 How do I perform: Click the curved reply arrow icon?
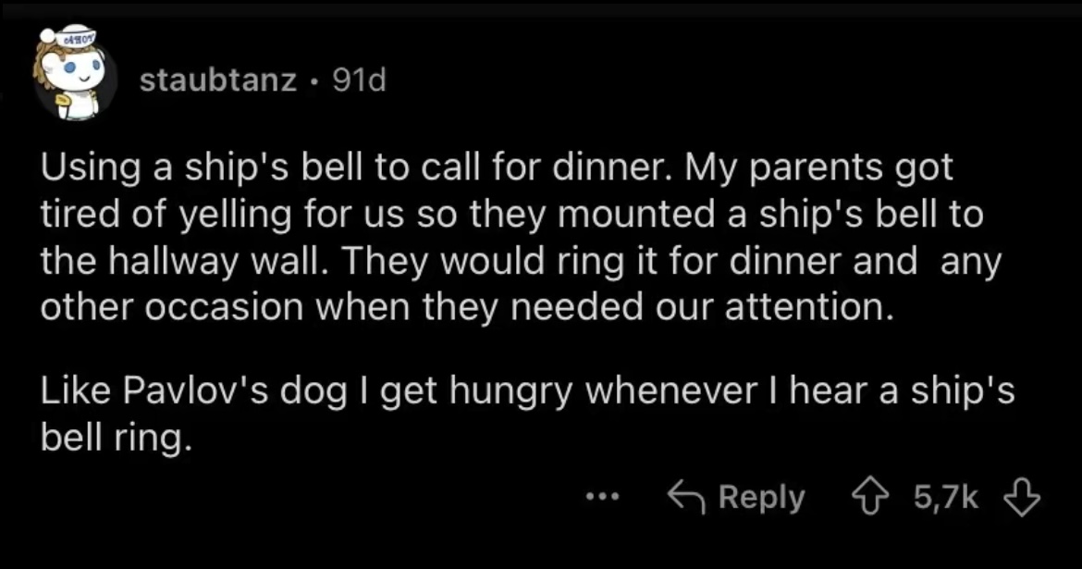click(x=686, y=499)
